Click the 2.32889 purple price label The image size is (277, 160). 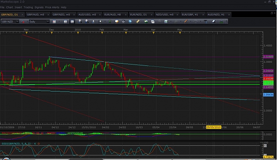pos(268,57)
